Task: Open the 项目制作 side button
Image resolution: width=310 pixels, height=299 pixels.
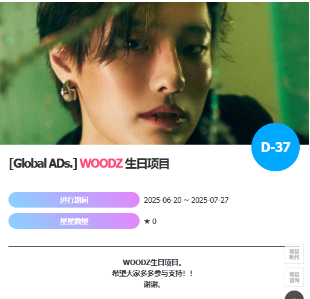Action: (294, 254)
